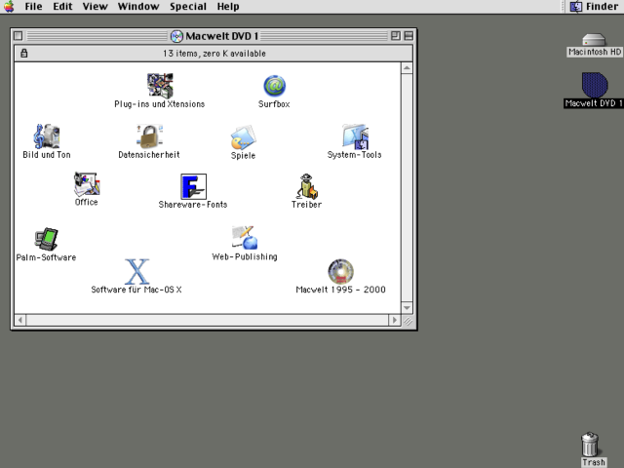The image size is (624, 468).
Task: Click the 'Office' label text
Action: [87, 202]
